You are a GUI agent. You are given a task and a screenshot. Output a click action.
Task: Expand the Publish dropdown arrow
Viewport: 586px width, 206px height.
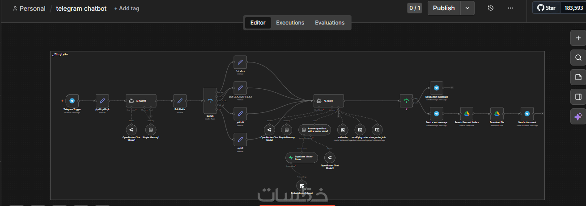(467, 8)
